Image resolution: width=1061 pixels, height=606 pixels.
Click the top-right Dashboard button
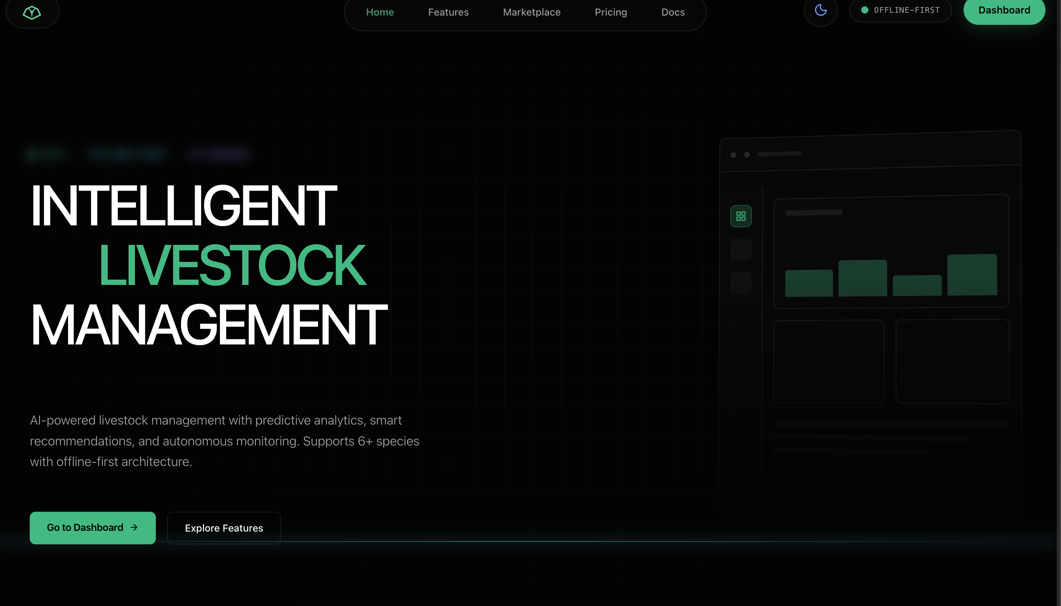point(1004,10)
